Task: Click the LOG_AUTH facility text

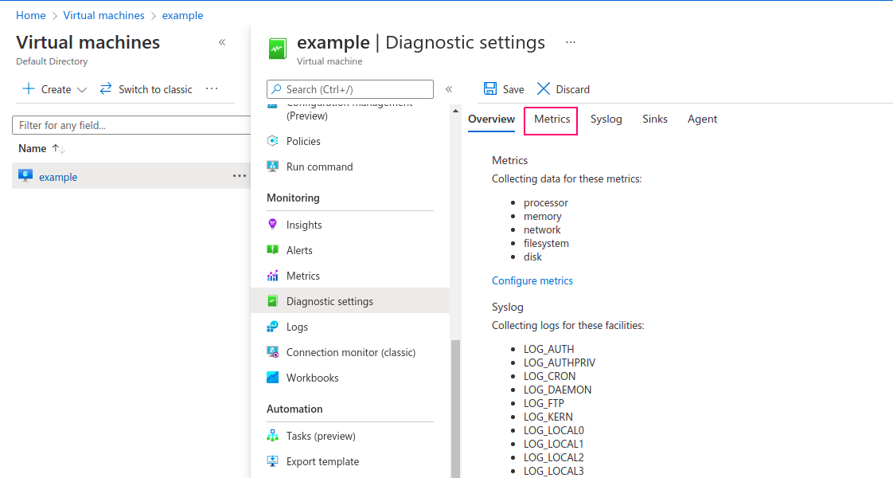Action: click(548, 349)
